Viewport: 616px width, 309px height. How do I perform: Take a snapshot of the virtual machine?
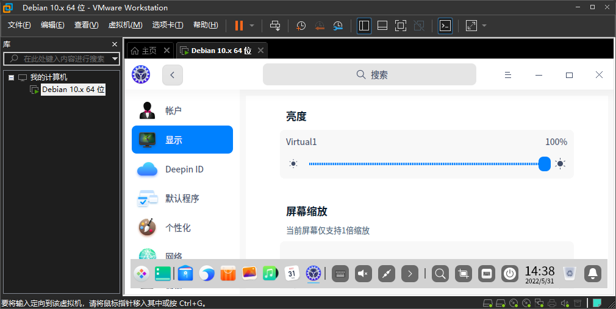301,26
